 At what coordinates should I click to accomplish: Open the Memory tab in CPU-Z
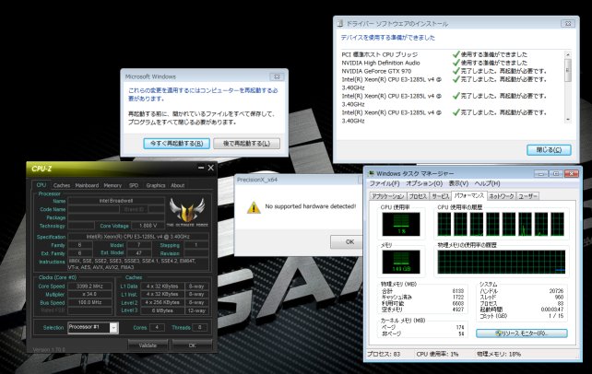pyautogui.click(x=112, y=185)
